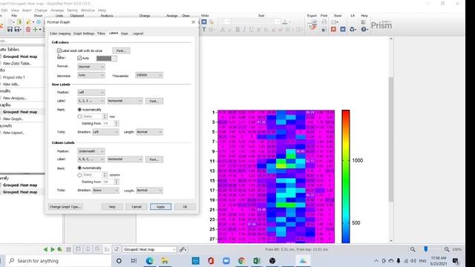Open Column Labels Position dropdown showing Underneath
Screen dimensions: 475x267
point(91,151)
